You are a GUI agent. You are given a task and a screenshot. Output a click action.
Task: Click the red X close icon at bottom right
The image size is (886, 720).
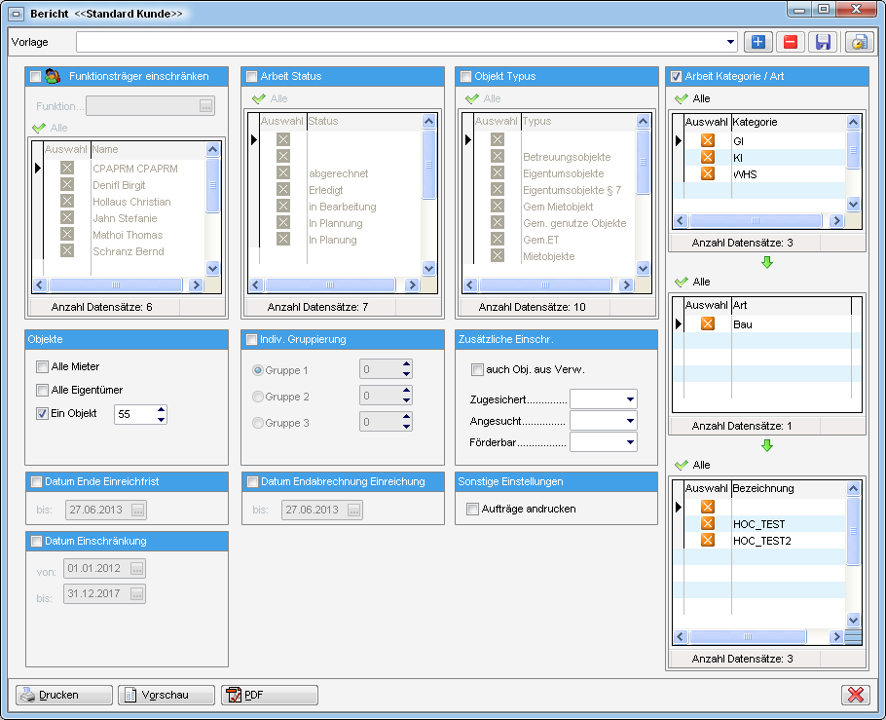pos(856,695)
